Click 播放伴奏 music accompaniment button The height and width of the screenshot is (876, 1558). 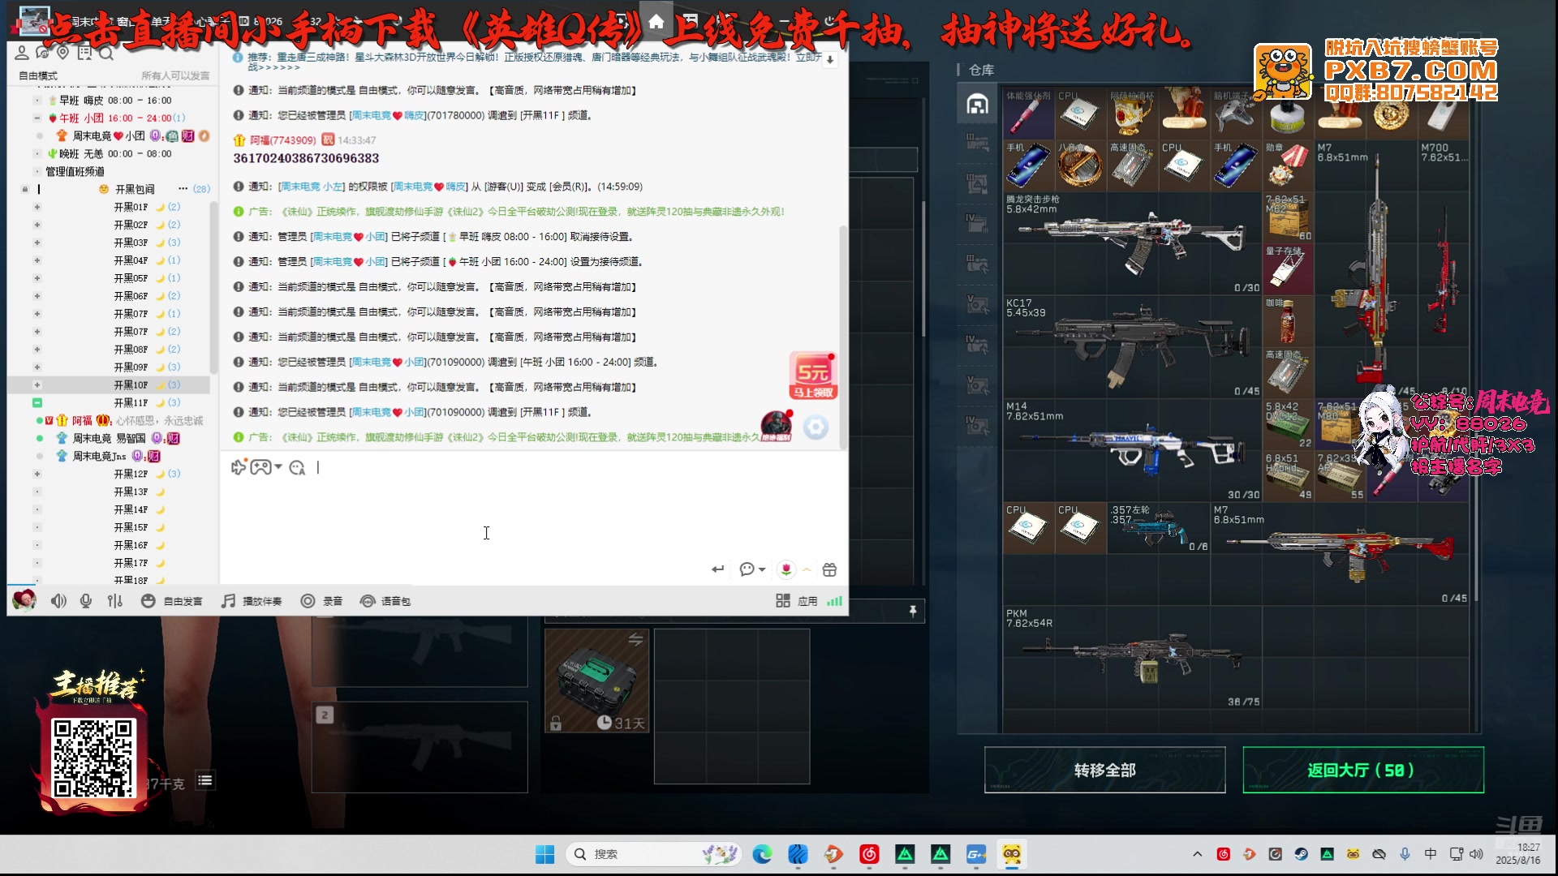click(x=252, y=601)
